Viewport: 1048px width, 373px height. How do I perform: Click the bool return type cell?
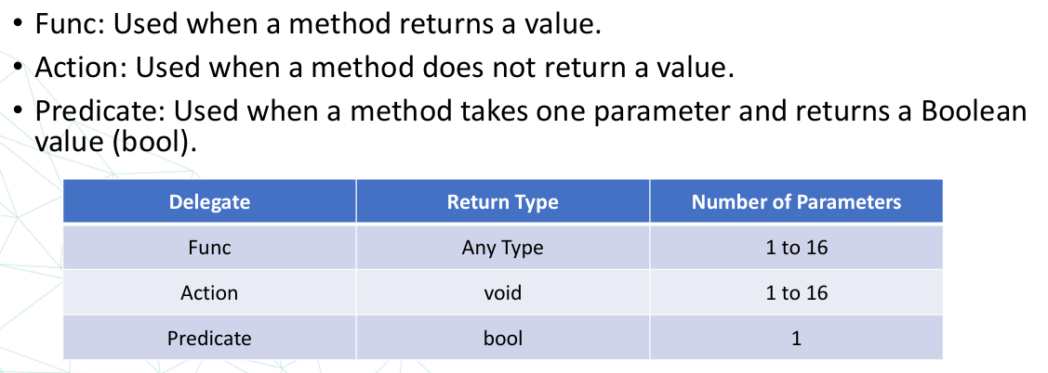click(x=502, y=338)
